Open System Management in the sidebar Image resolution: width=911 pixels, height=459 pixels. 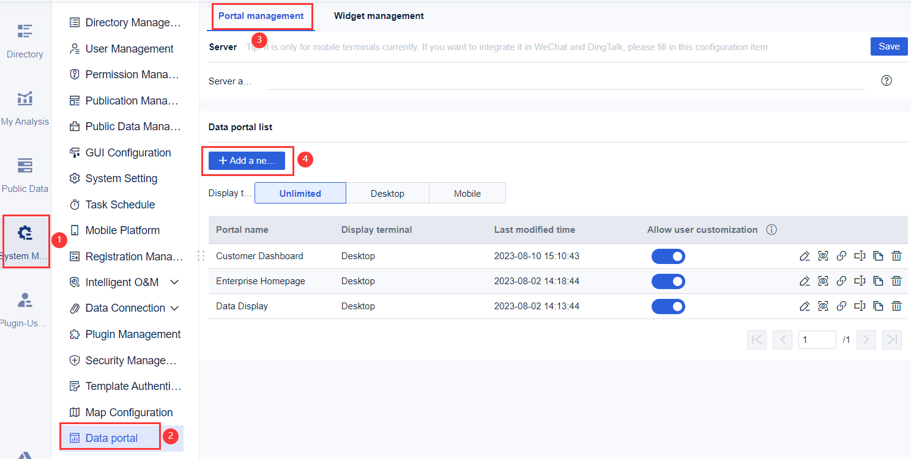[25, 241]
